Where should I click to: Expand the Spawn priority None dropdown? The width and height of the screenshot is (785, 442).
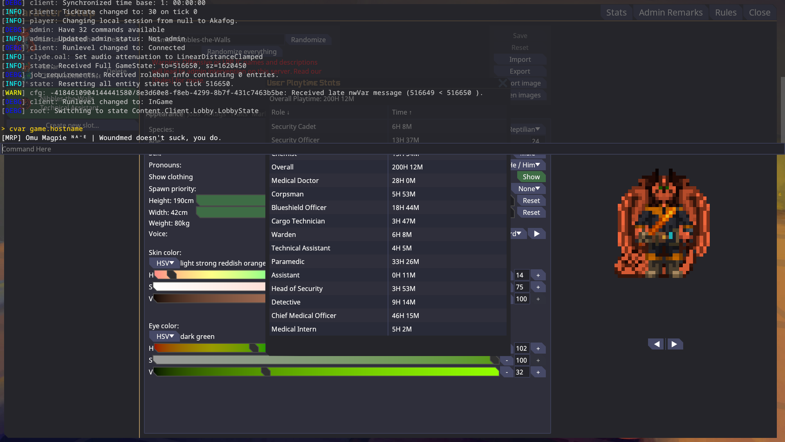tap(529, 189)
